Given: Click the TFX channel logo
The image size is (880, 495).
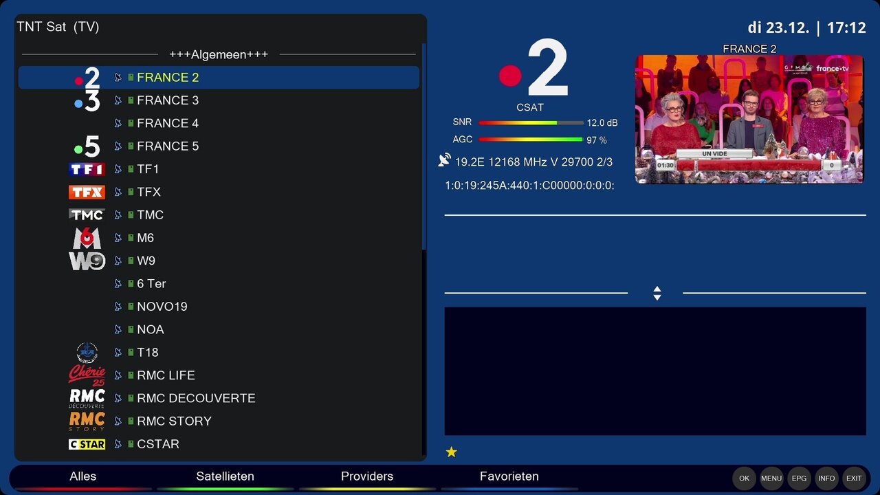Looking at the screenshot, I should tap(87, 192).
